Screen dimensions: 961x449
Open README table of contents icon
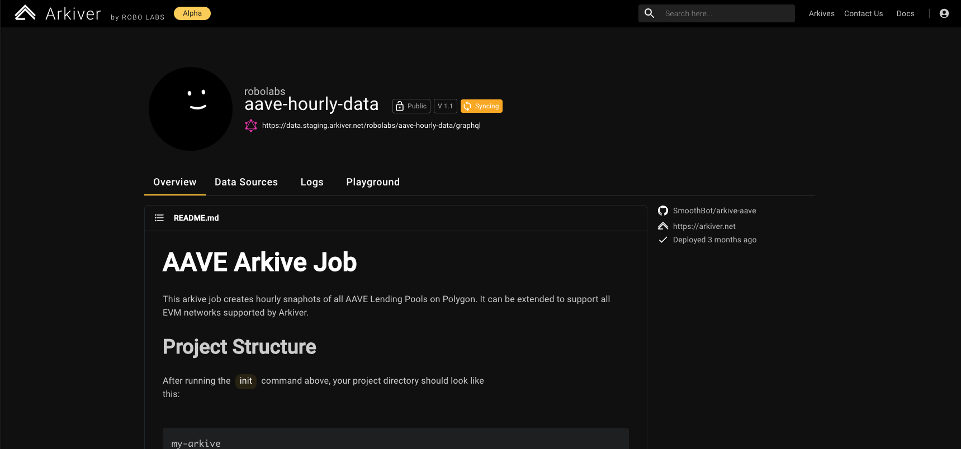point(159,218)
